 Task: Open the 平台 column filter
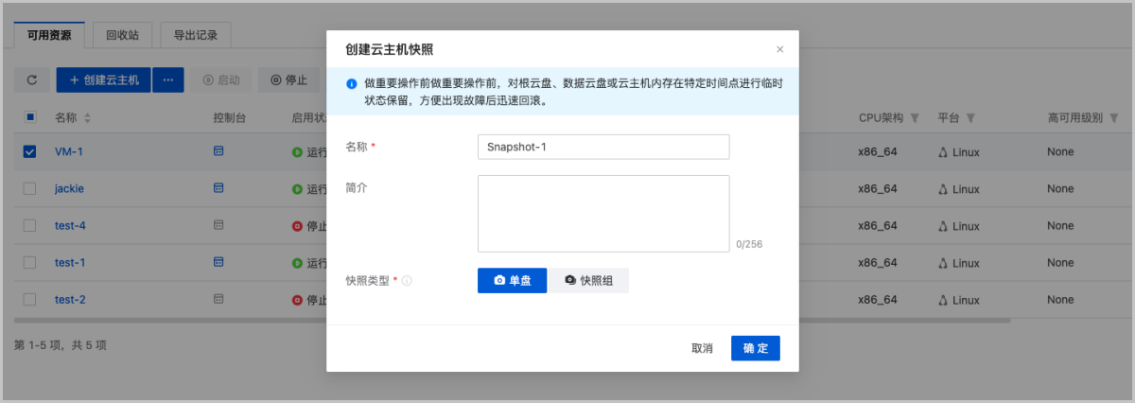(x=970, y=118)
